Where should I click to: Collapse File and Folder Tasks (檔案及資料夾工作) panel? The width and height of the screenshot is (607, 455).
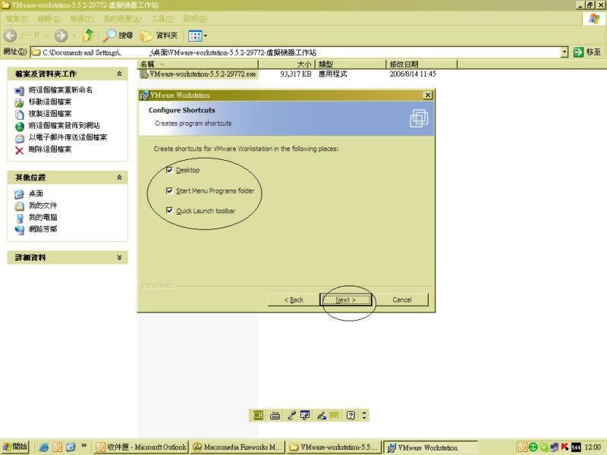coord(119,74)
